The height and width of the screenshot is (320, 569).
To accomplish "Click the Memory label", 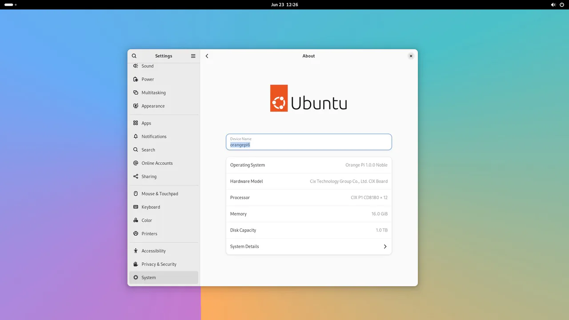I will pyautogui.click(x=238, y=214).
